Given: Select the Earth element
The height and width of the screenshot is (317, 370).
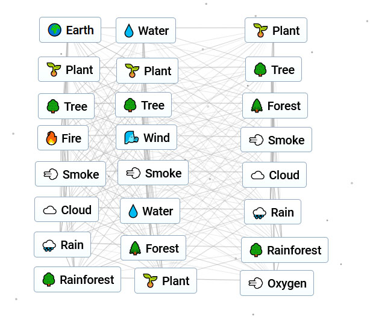Looking at the screenshot, I should (70, 30).
